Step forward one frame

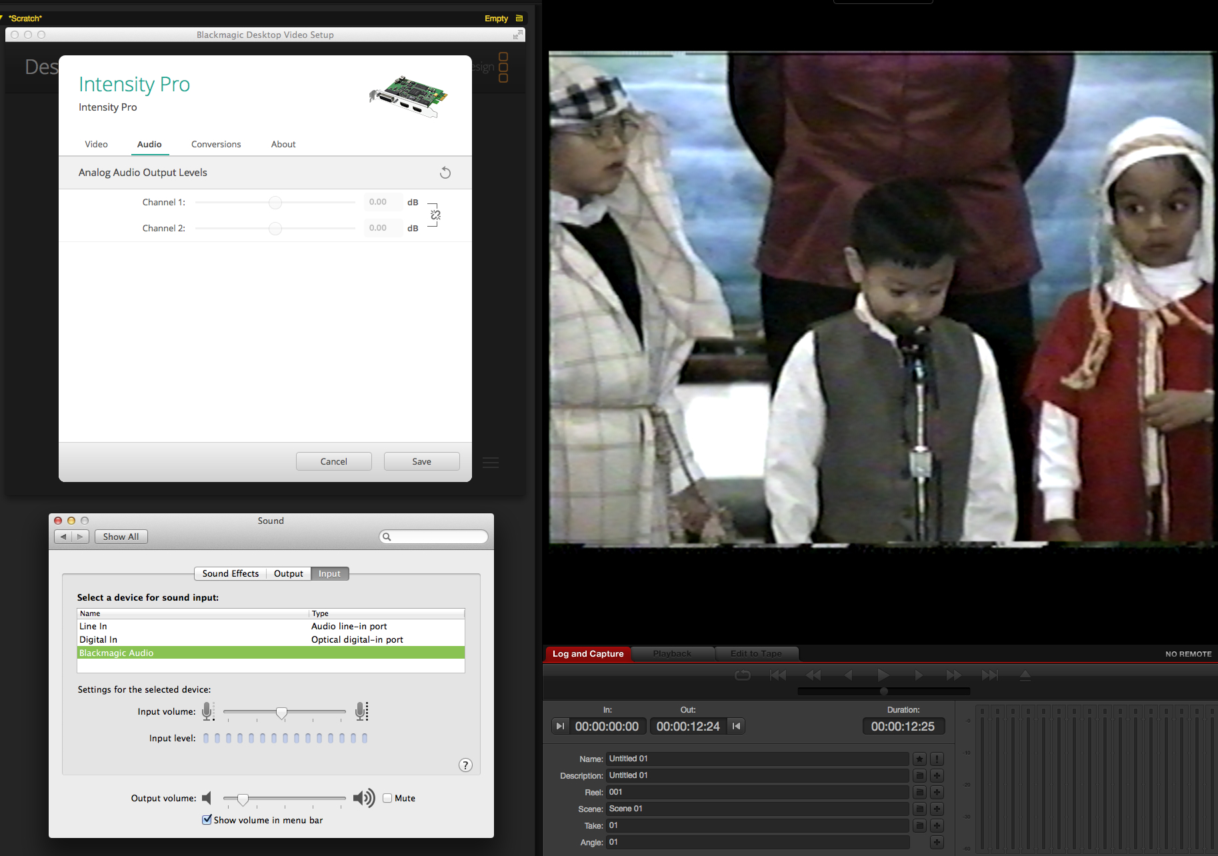coord(919,675)
